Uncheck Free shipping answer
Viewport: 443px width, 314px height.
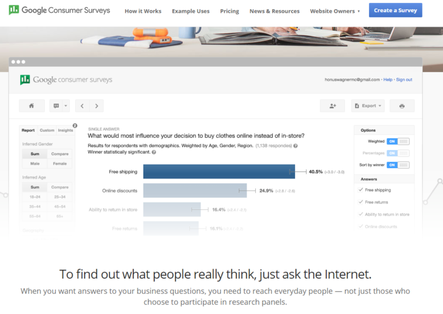pos(360,190)
